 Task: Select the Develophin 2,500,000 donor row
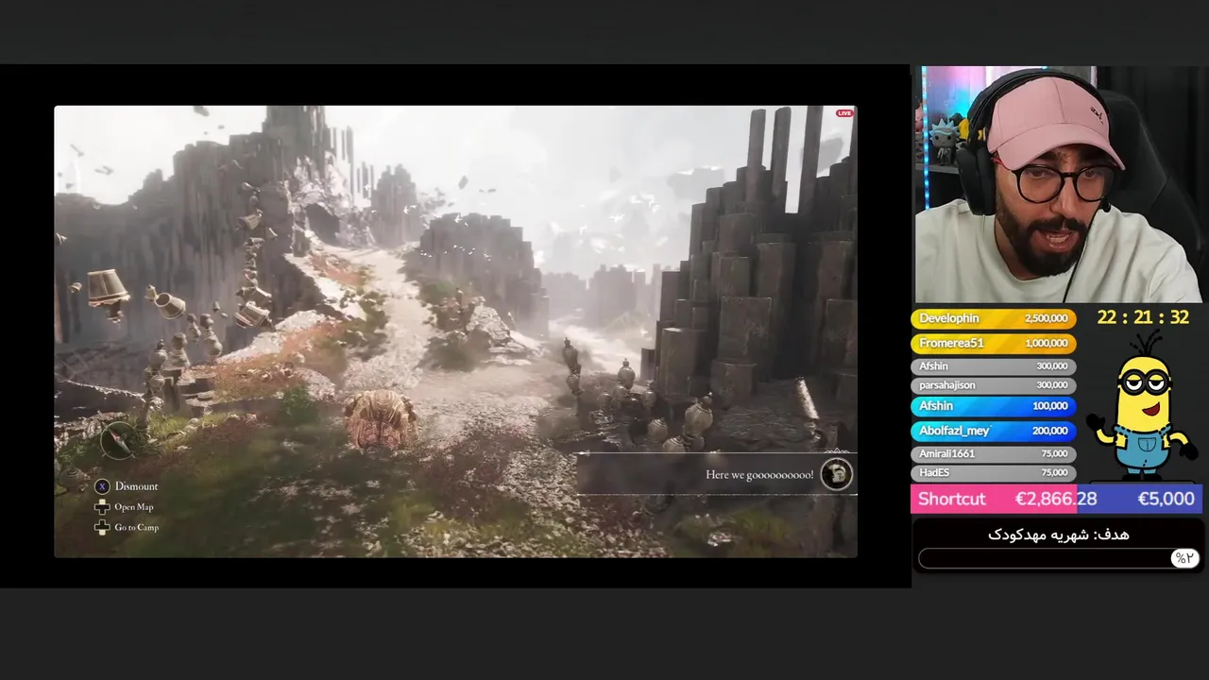tap(992, 319)
